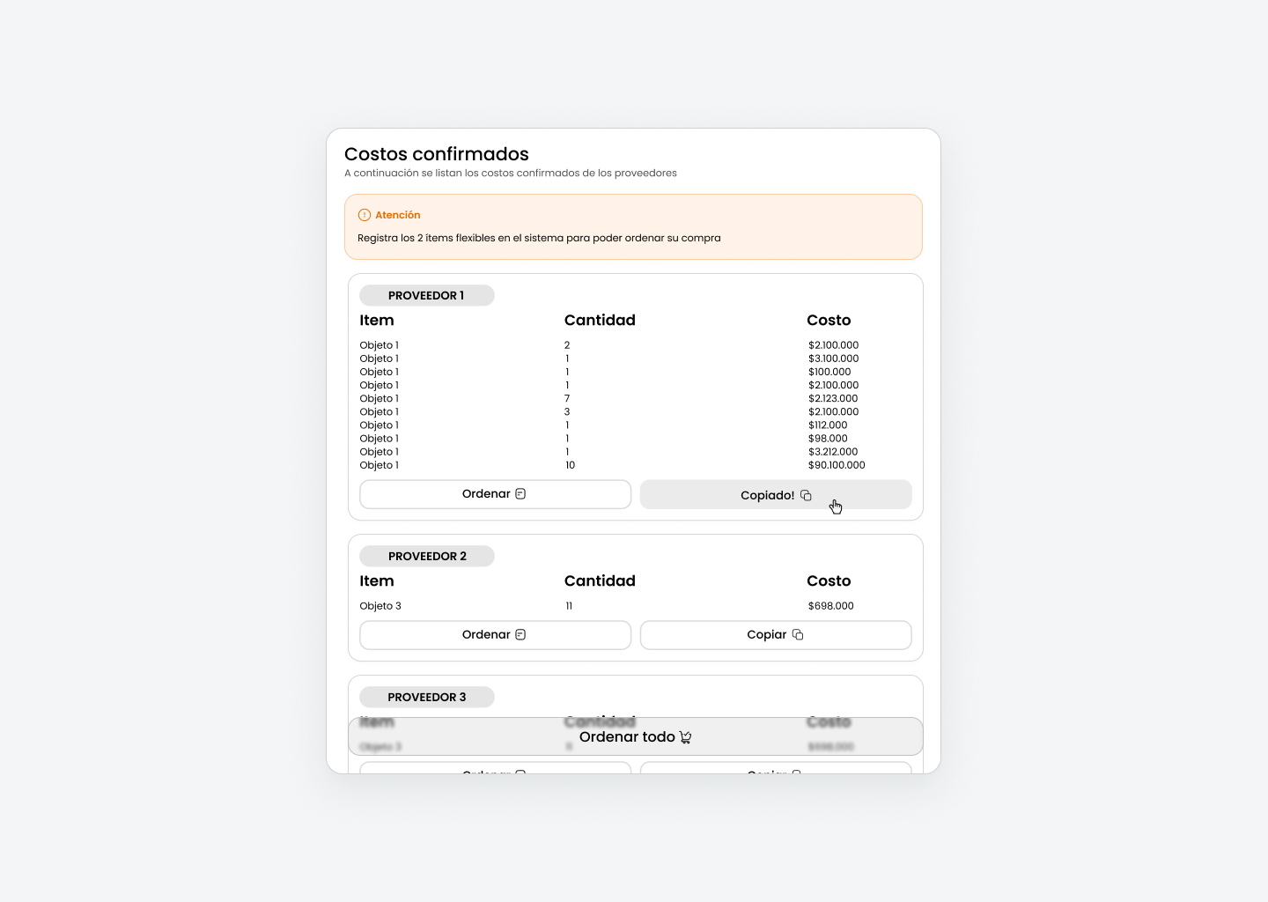Click the Atención warning banner text
The height and width of the screenshot is (902, 1268).
coord(539,238)
